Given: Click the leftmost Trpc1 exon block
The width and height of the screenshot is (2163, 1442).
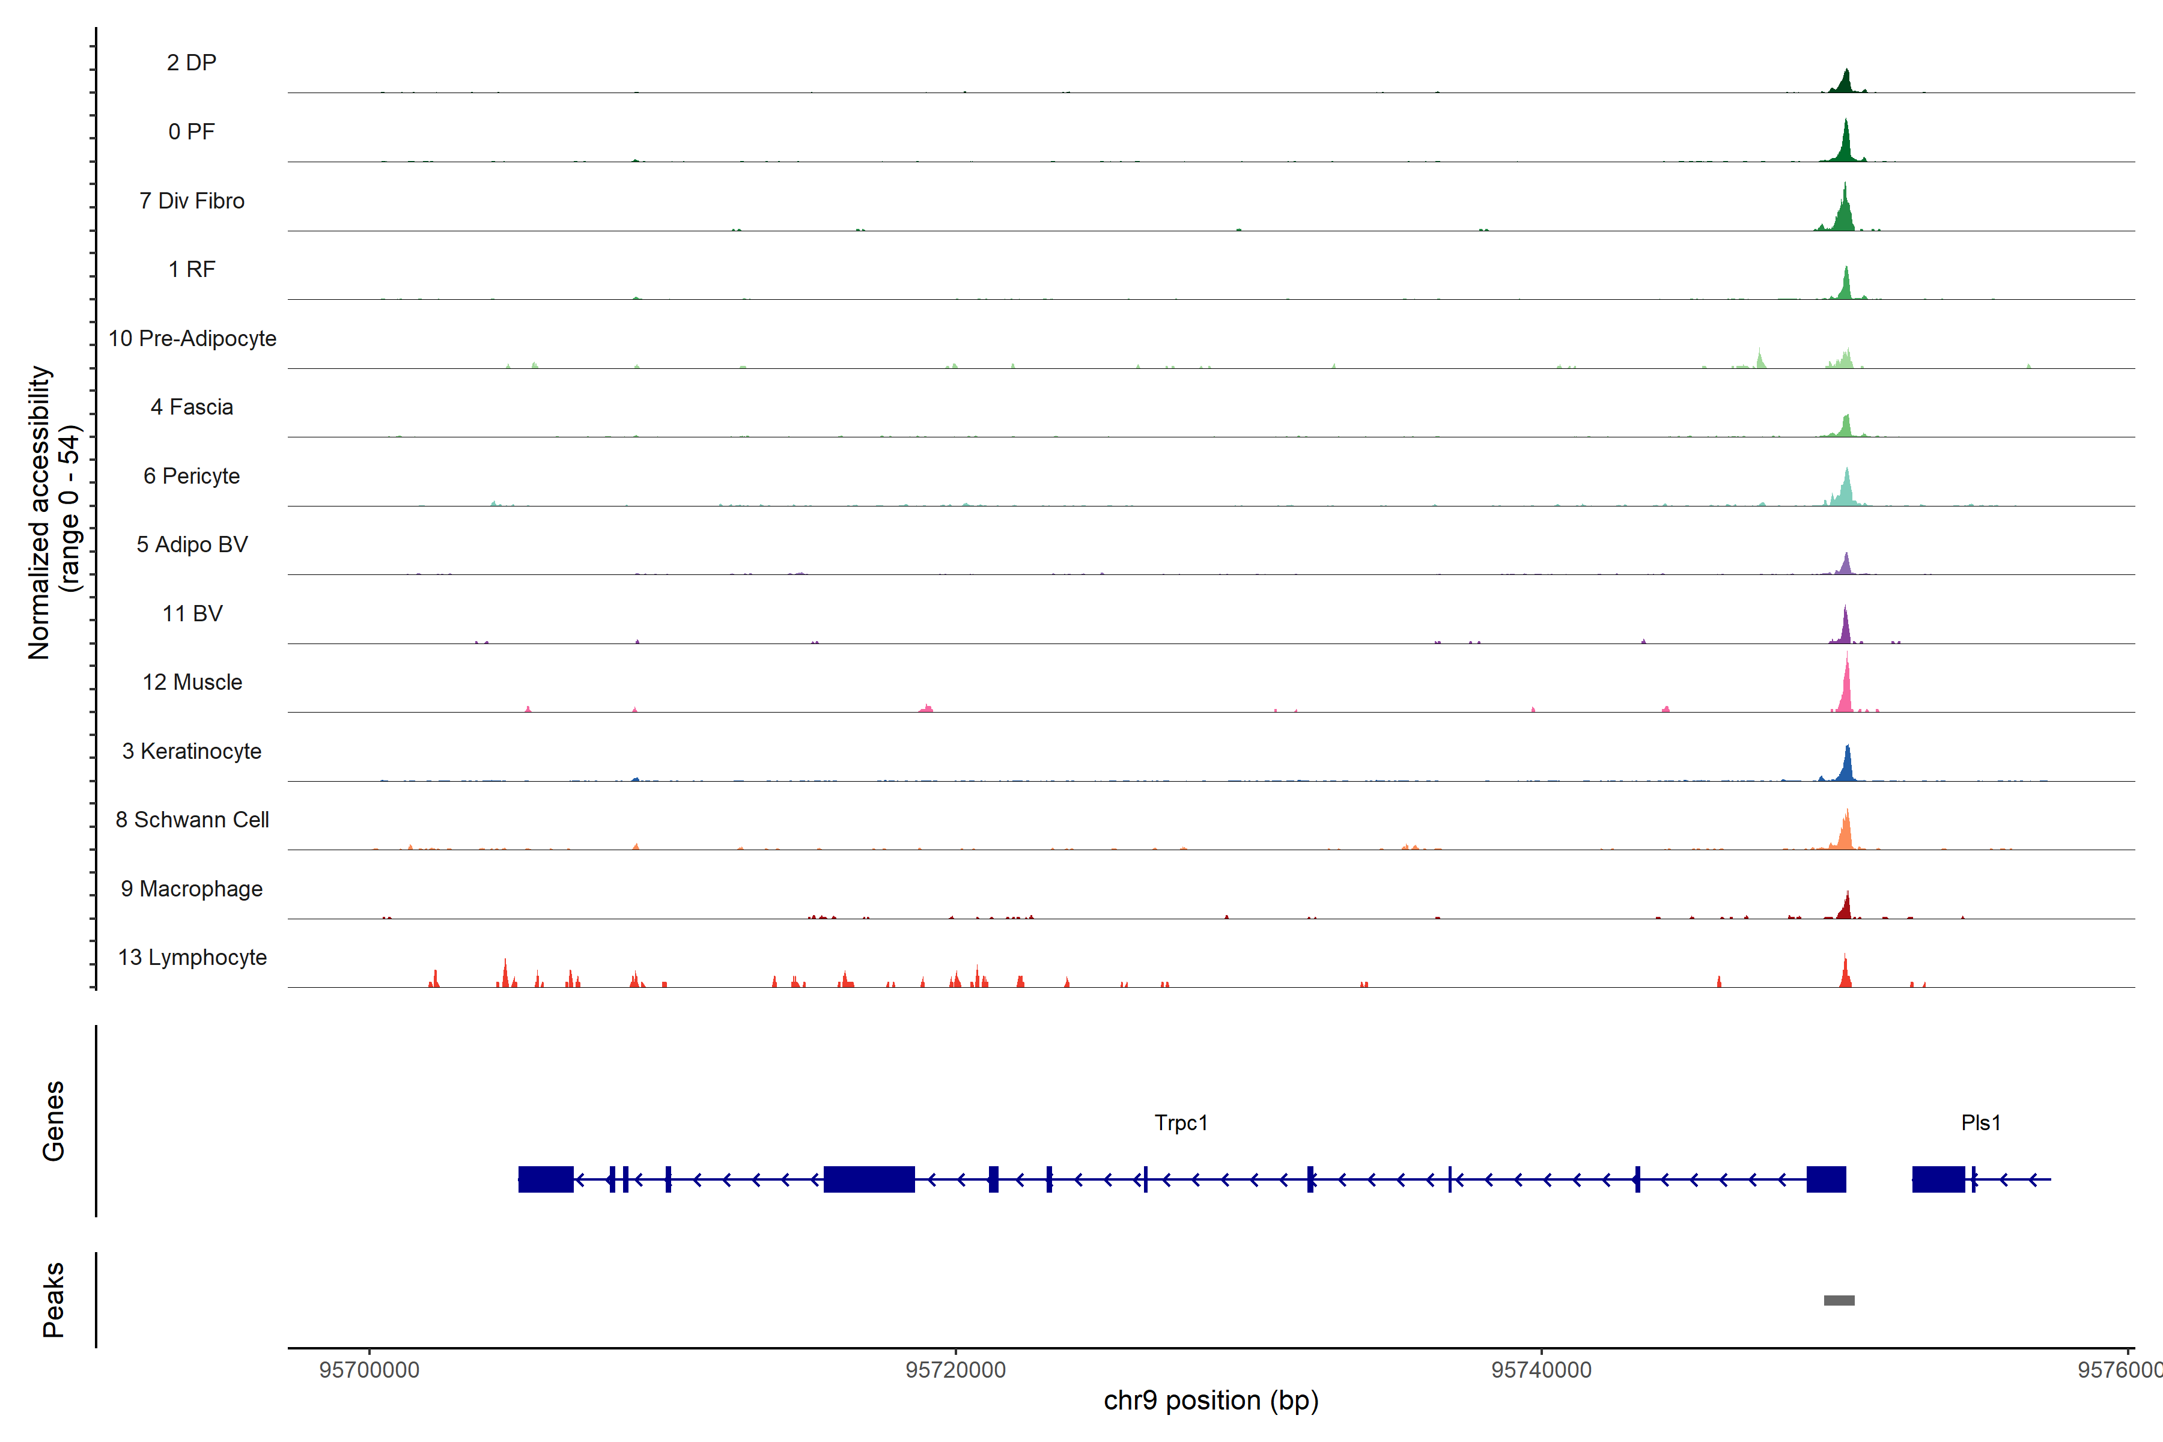Looking at the screenshot, I should point(546,1179).
